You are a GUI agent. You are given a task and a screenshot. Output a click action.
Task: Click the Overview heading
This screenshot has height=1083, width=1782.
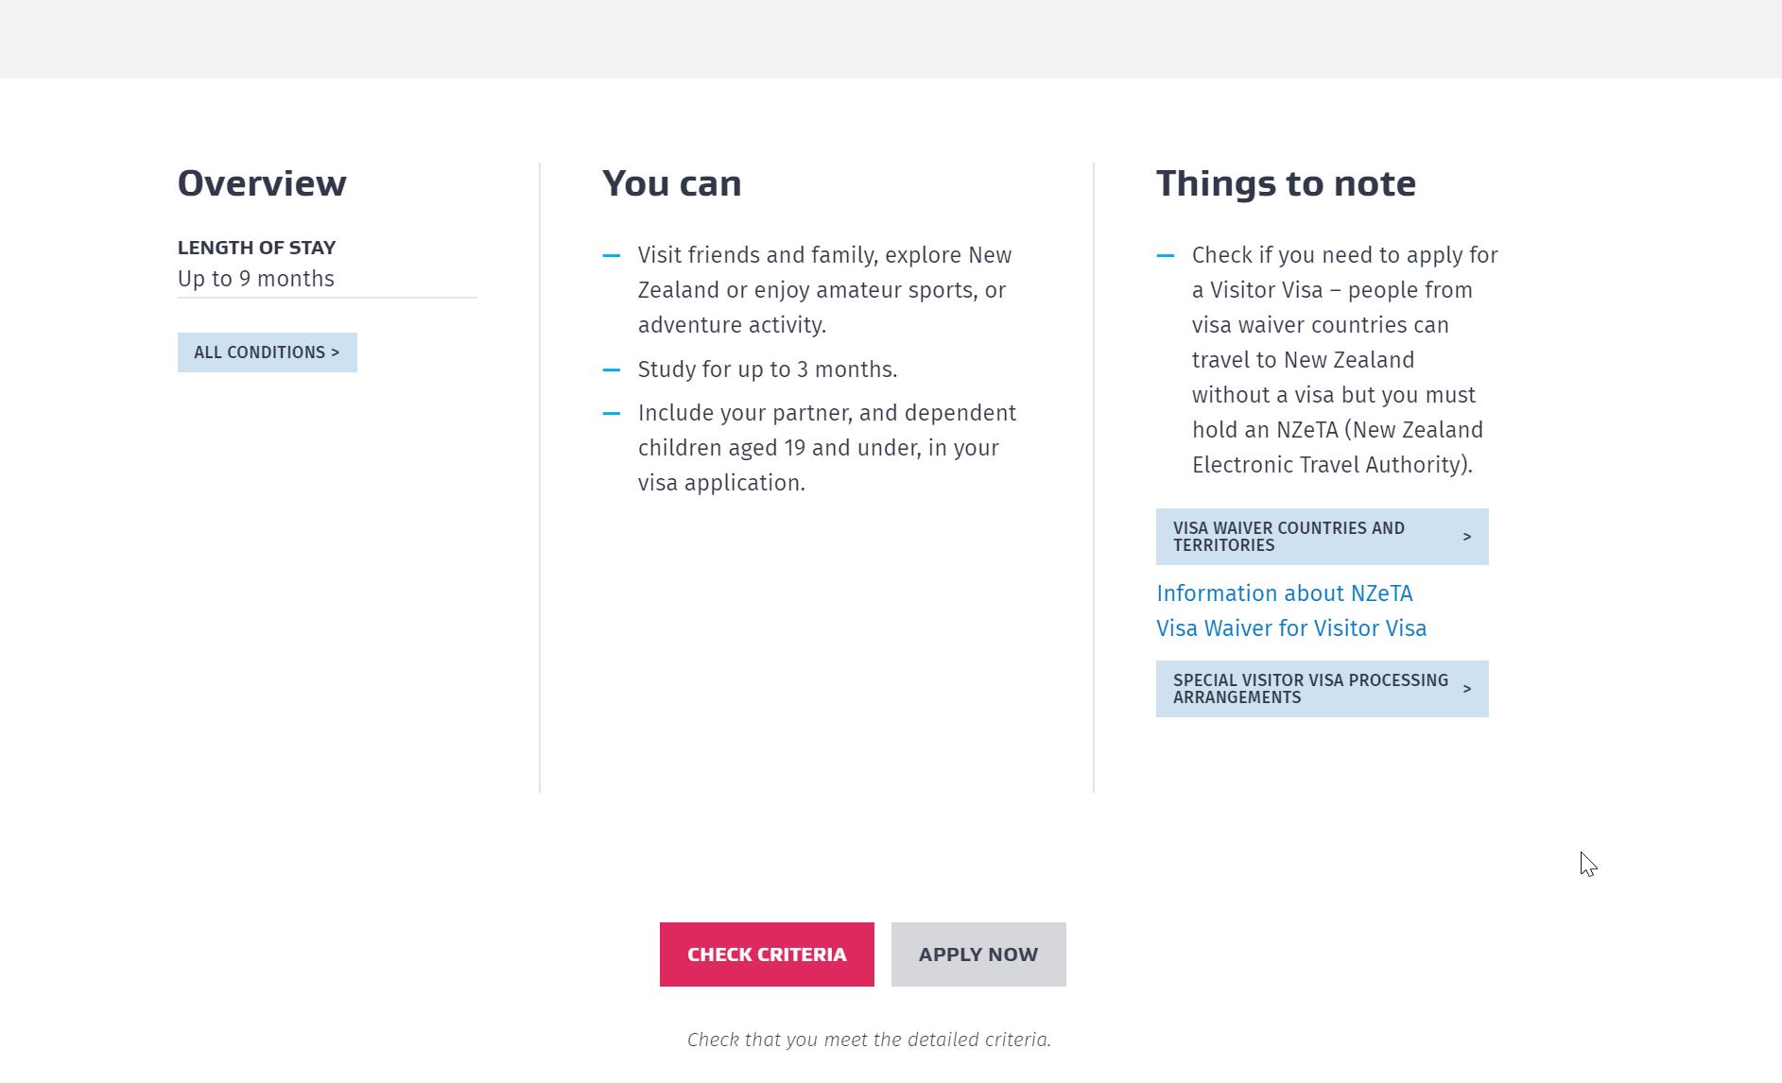(262, 183)
